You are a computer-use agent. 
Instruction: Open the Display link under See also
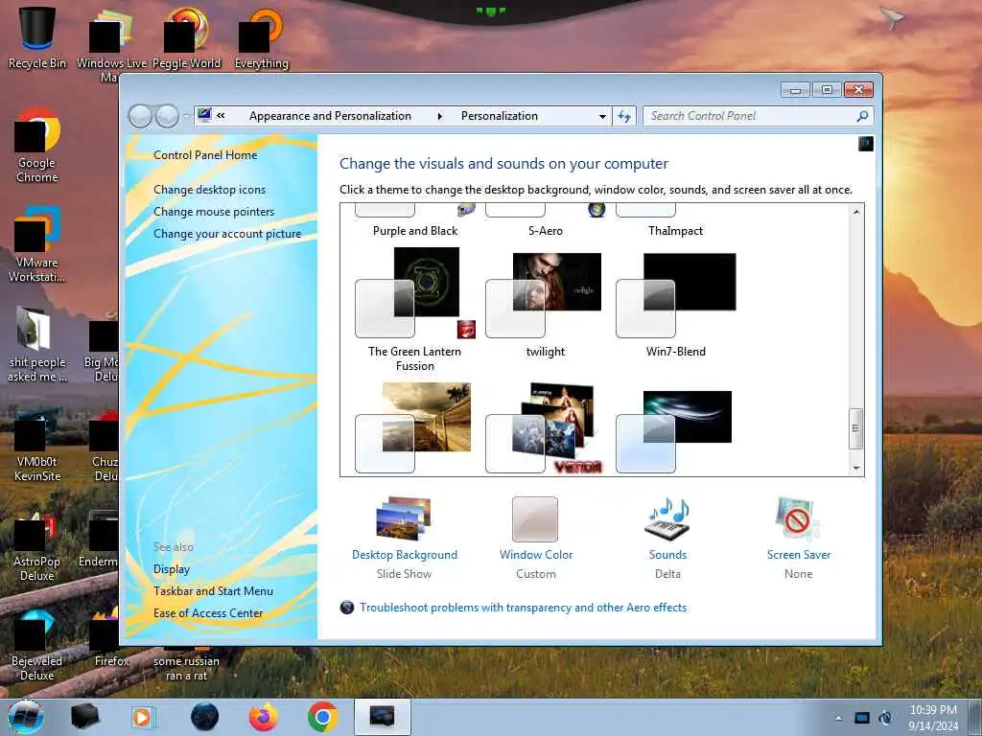tap(172, 569)
